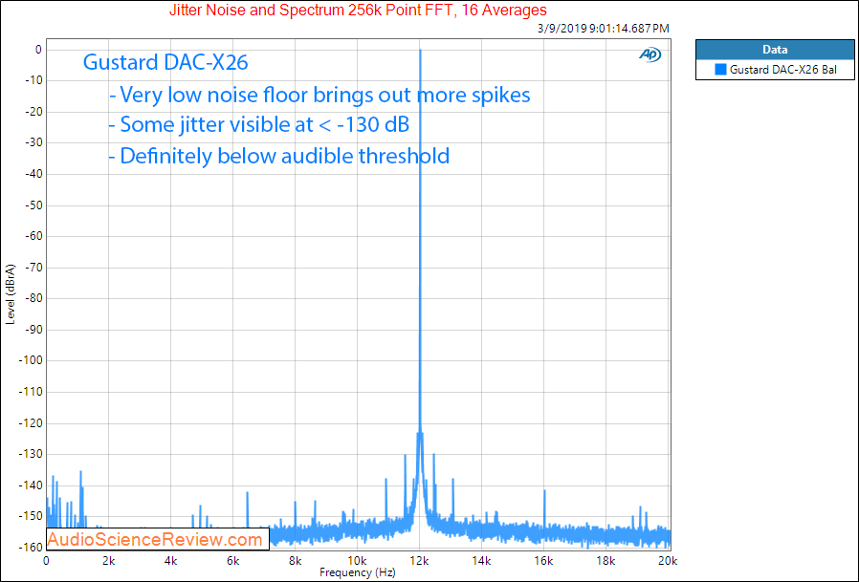Click the "12k" Frequency axis tick
Image resolution: width=859 pixels, height=582 pixels.
420,561
